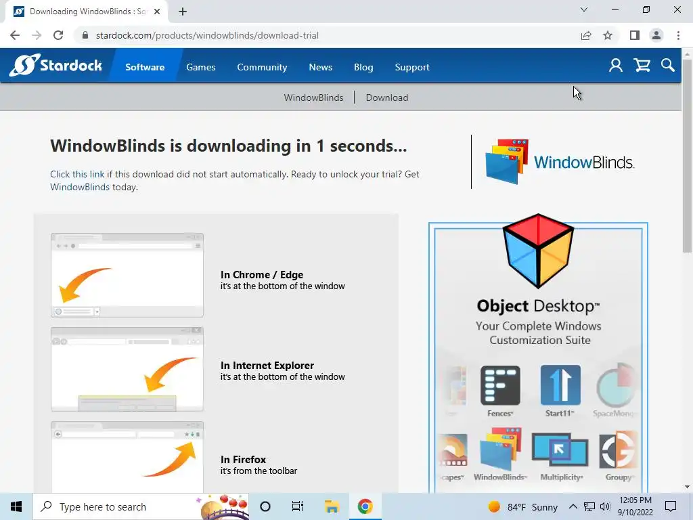Click the site search magnifier icon
Image resolution: width=693 pixels, height=520 pixels.
pos(668,66)
